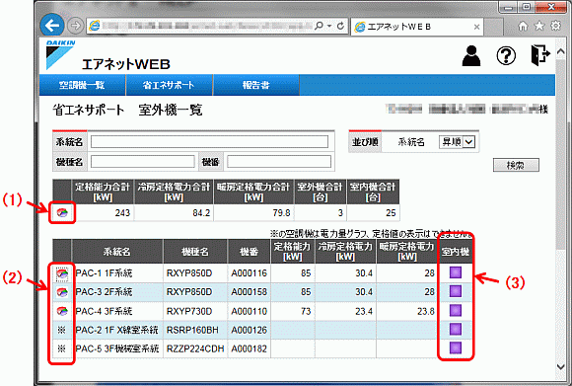Image resolution: width=572 pixels, height=386 pixels.
Task: Click the A000158 serial number cell
Action: pyautogui.click(x=250, y=292)
